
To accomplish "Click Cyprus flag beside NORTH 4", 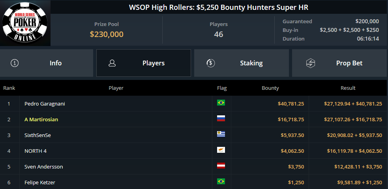I will tap(221, 150).
